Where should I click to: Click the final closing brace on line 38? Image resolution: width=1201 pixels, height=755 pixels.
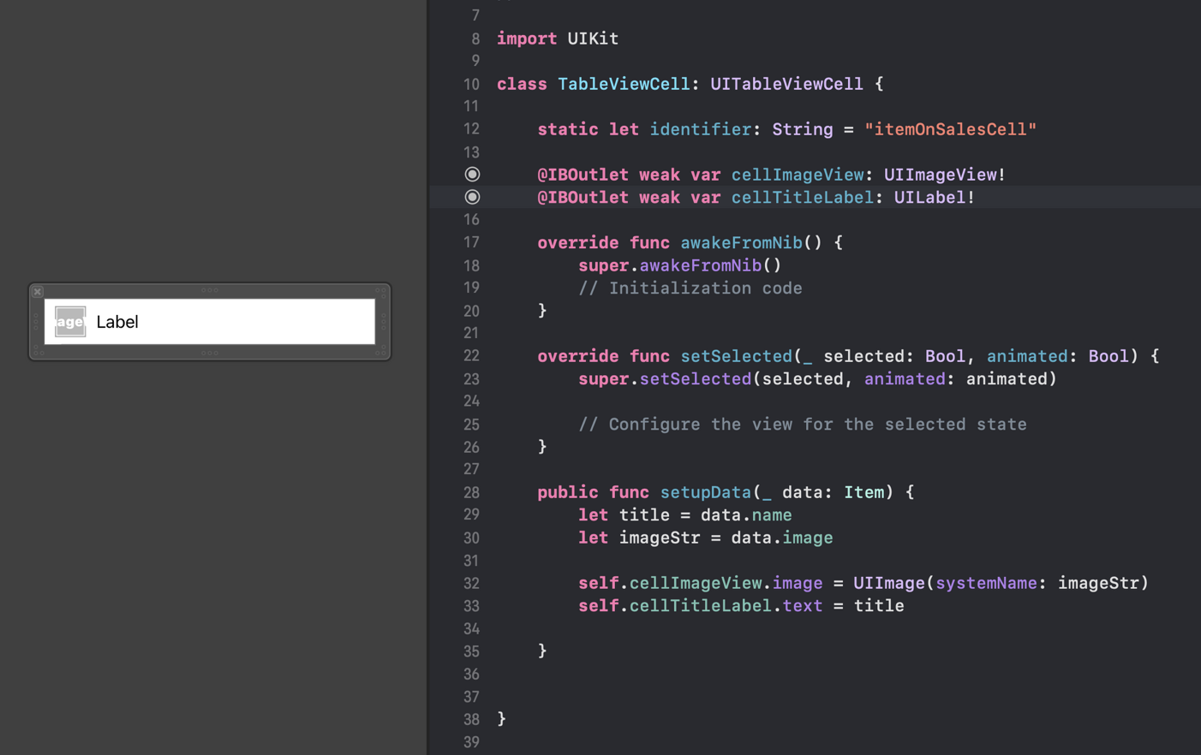[x=502, y=718]
